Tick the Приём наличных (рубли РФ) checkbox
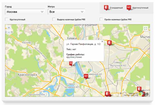This screenshot has height=105, width=155. (x=101, y=19)
